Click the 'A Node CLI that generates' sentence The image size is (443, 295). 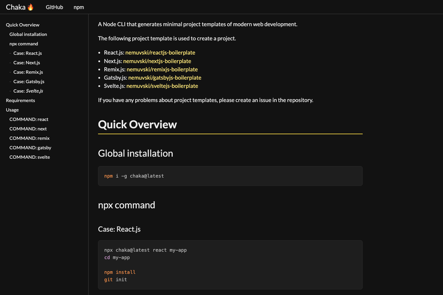198,24
